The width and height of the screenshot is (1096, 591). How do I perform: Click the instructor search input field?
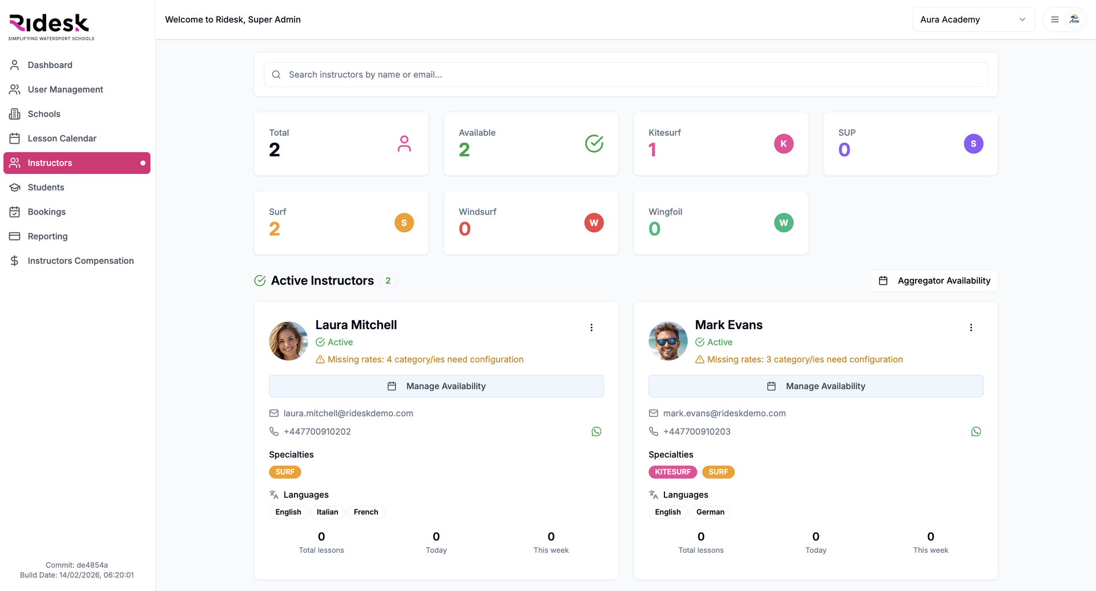[x=626, y=75]
